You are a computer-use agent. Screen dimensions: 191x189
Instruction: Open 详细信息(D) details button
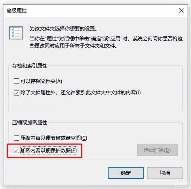coord(158,150)
